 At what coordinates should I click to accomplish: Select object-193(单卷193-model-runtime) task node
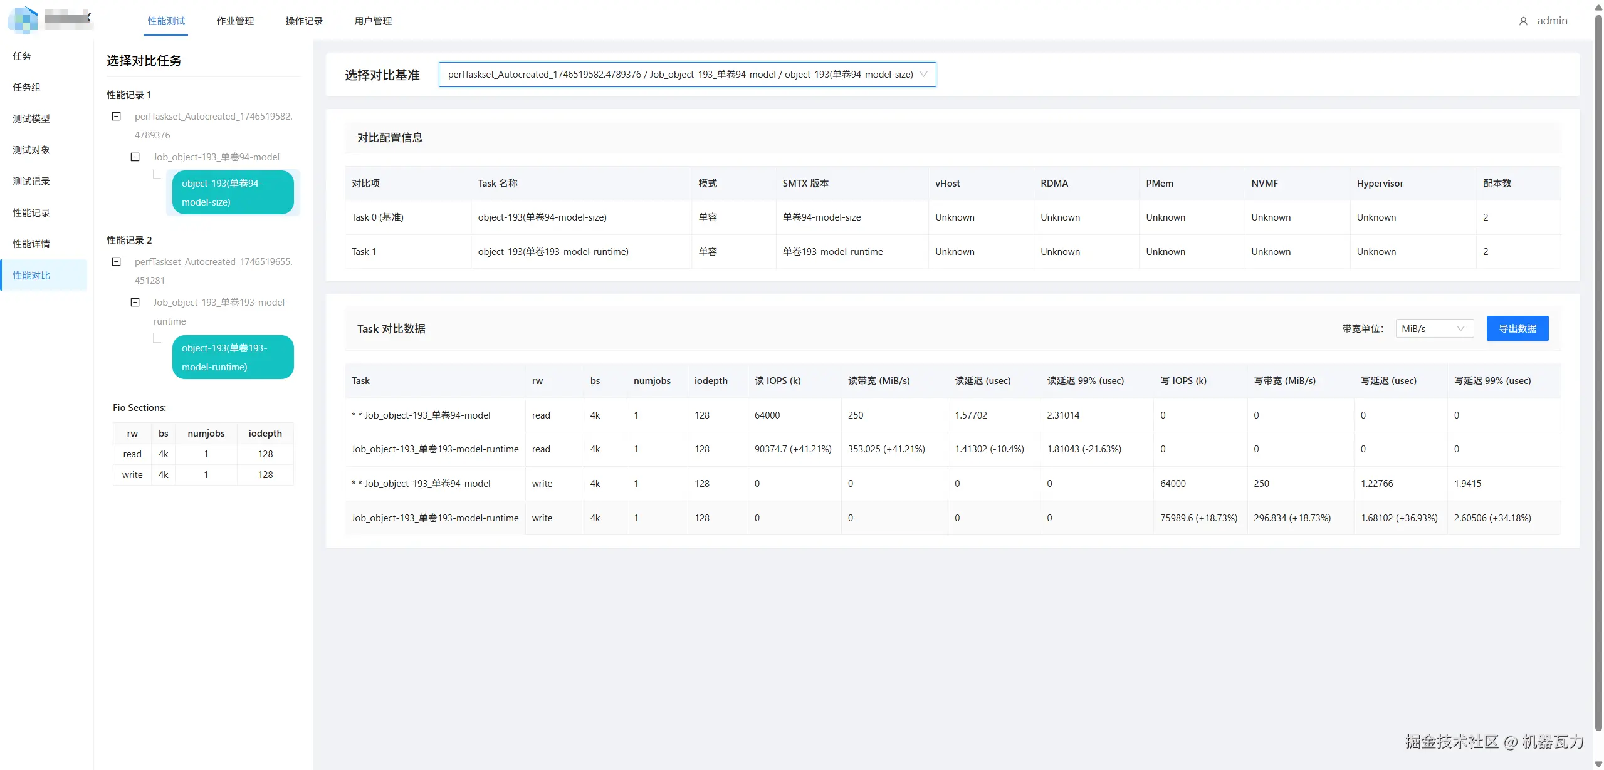(233, 358)
